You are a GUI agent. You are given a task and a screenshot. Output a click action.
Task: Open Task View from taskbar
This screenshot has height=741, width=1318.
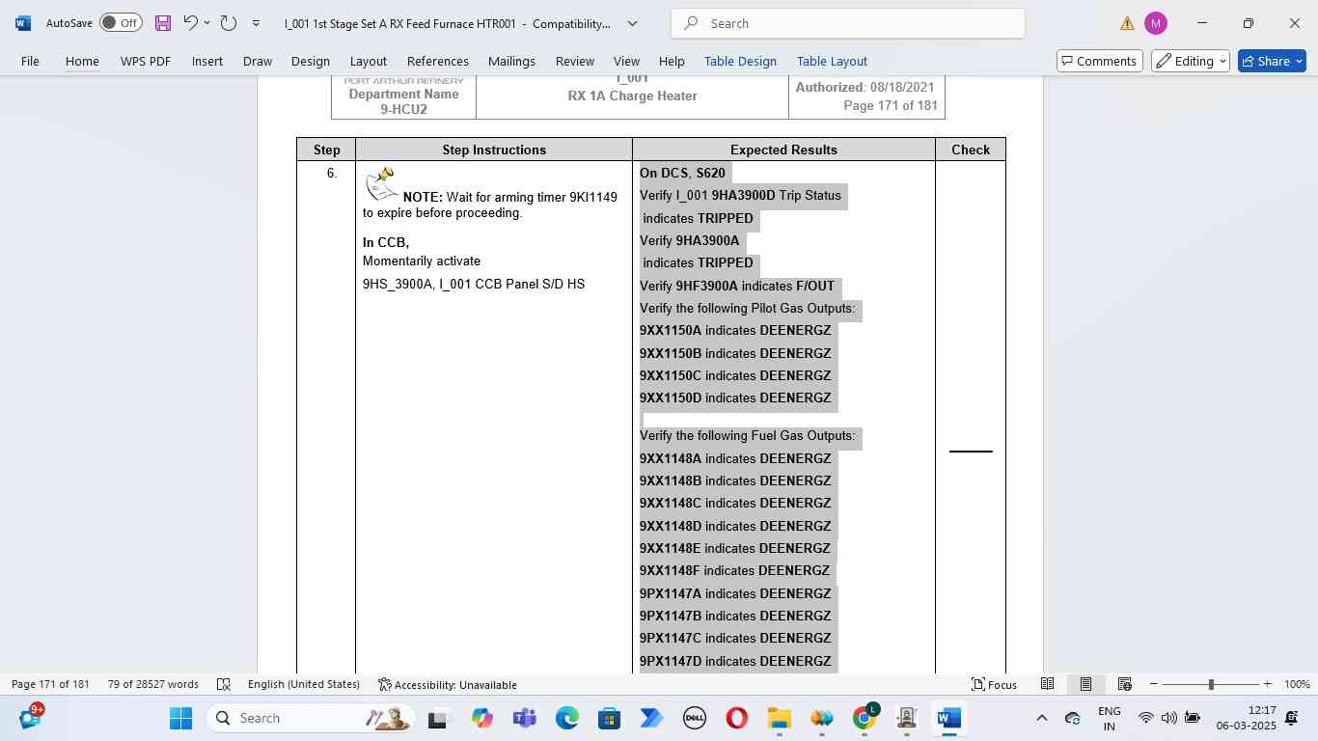tap(438, 718)
